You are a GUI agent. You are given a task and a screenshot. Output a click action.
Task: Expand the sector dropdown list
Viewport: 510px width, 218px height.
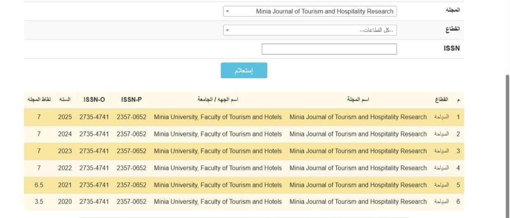310,30
